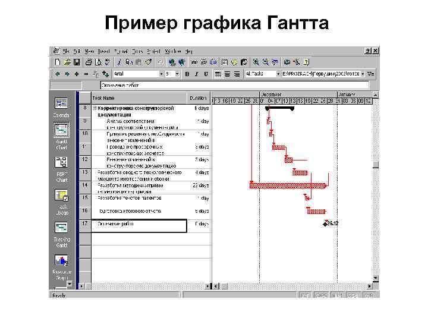The image size is (428, 321).
Task: Indent task with the right green arrow
Action: (x=67, y=74)
